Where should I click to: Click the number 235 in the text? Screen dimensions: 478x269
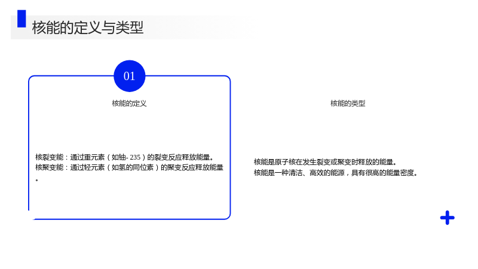coord(135,157)
